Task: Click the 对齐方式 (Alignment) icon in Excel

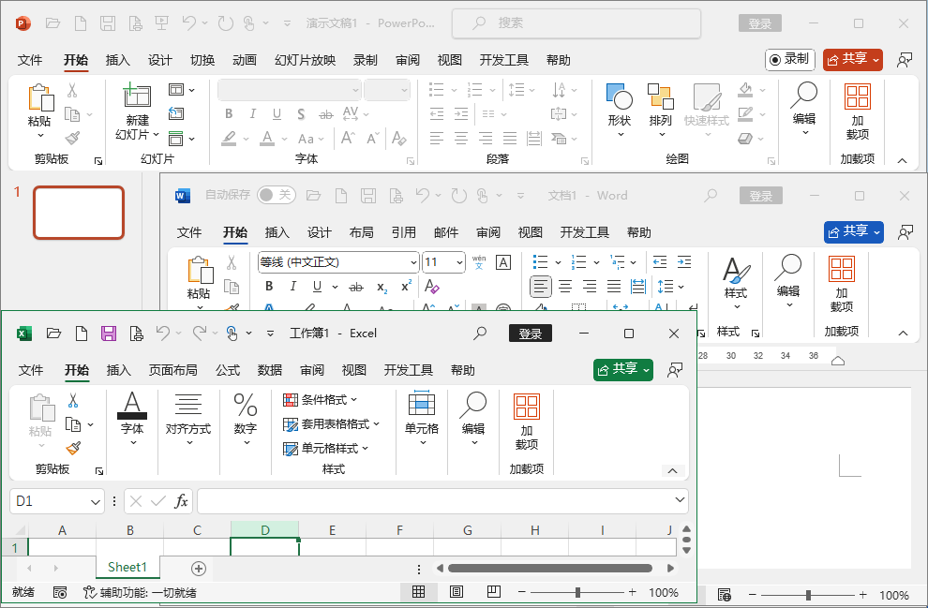Action: 187,420
